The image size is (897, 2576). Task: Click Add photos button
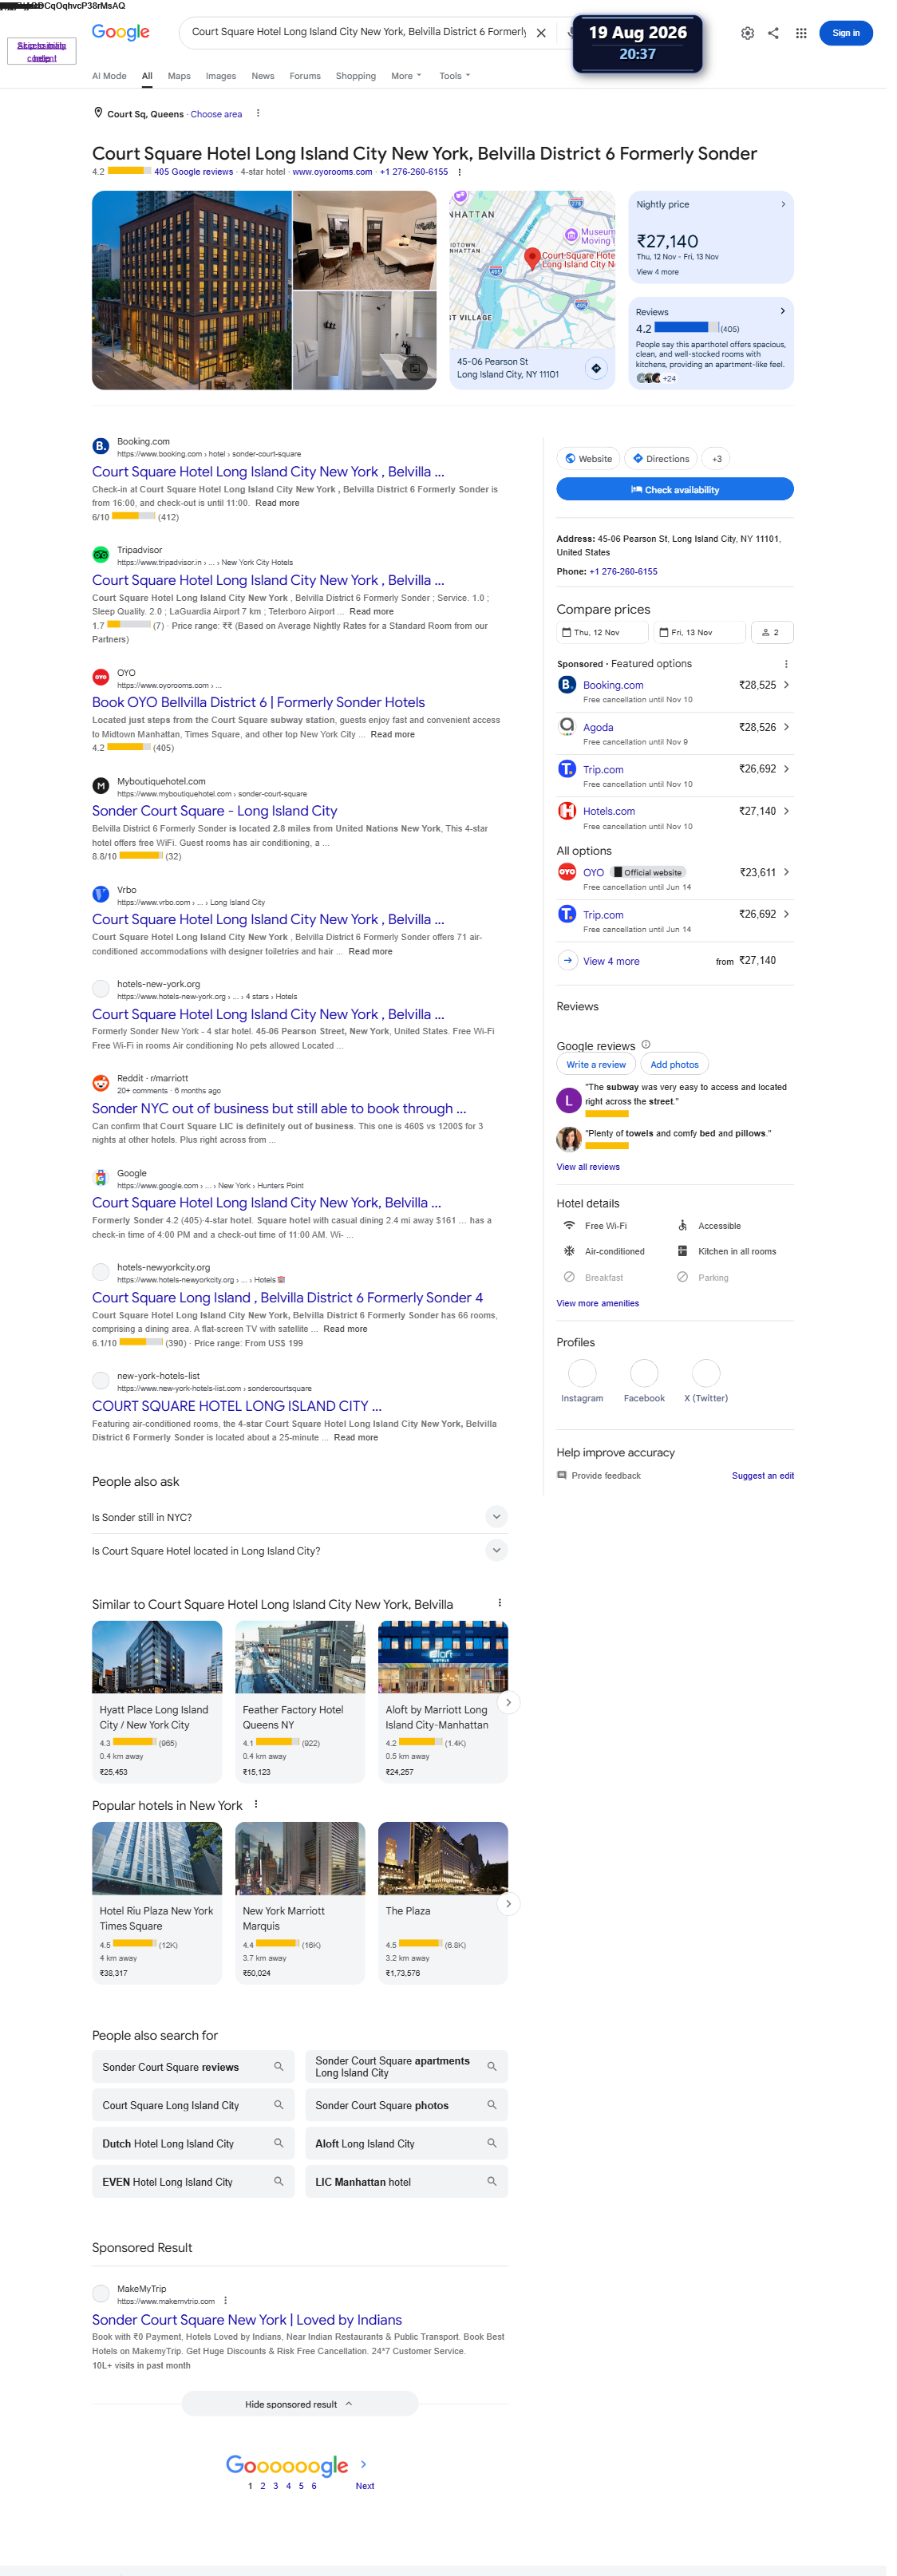click(x=675, y=1065)
